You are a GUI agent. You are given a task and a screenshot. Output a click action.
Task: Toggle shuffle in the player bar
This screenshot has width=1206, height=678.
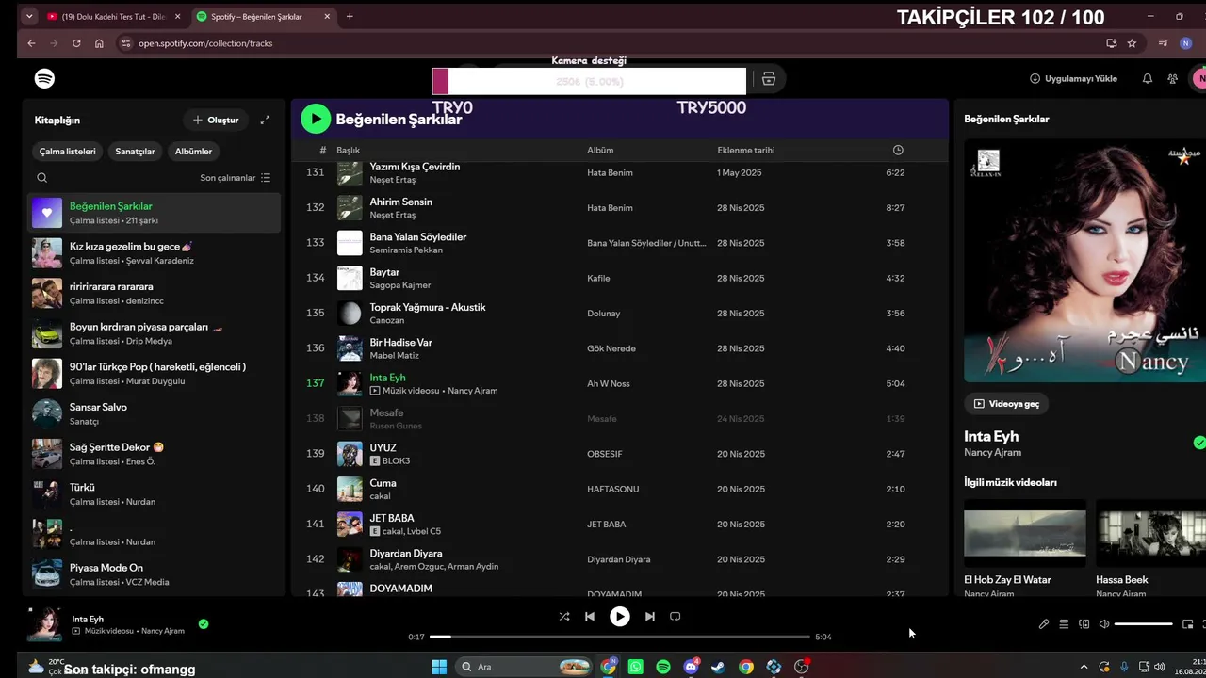[x=563, y=617]
